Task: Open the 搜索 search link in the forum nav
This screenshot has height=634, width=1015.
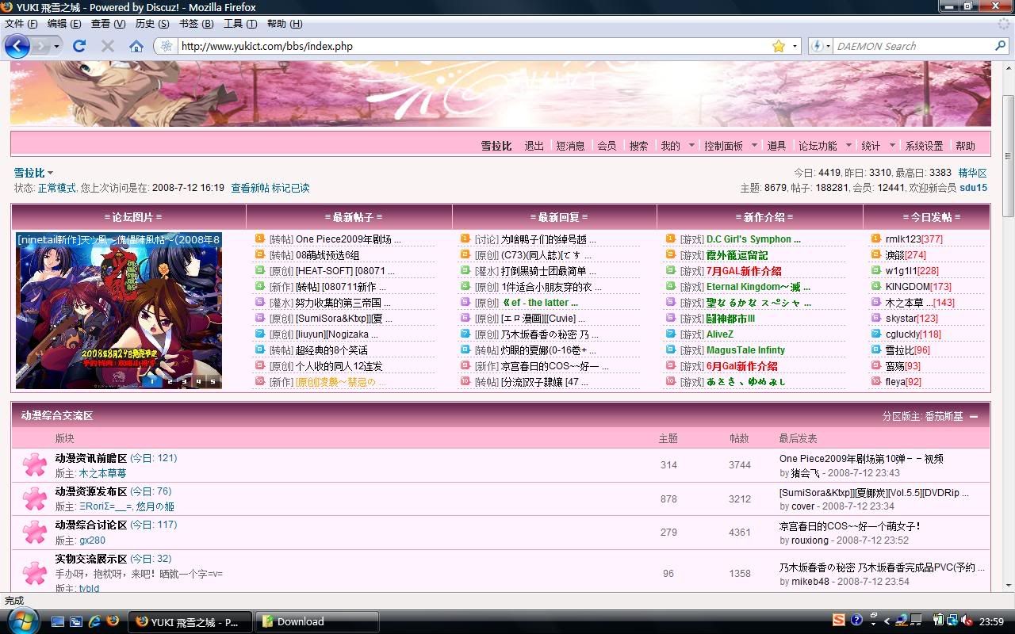Action: [x=638, y=146]
